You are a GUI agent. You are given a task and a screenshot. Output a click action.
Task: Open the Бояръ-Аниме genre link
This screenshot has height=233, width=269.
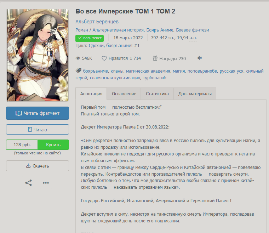pos(160,30)
